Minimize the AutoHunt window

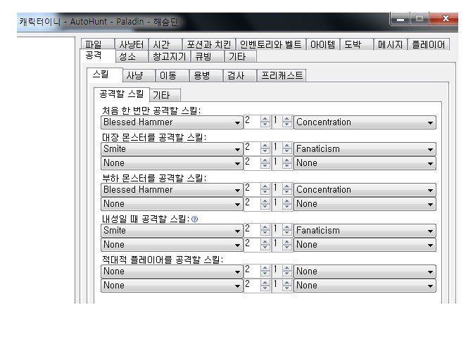pos(402,19)
